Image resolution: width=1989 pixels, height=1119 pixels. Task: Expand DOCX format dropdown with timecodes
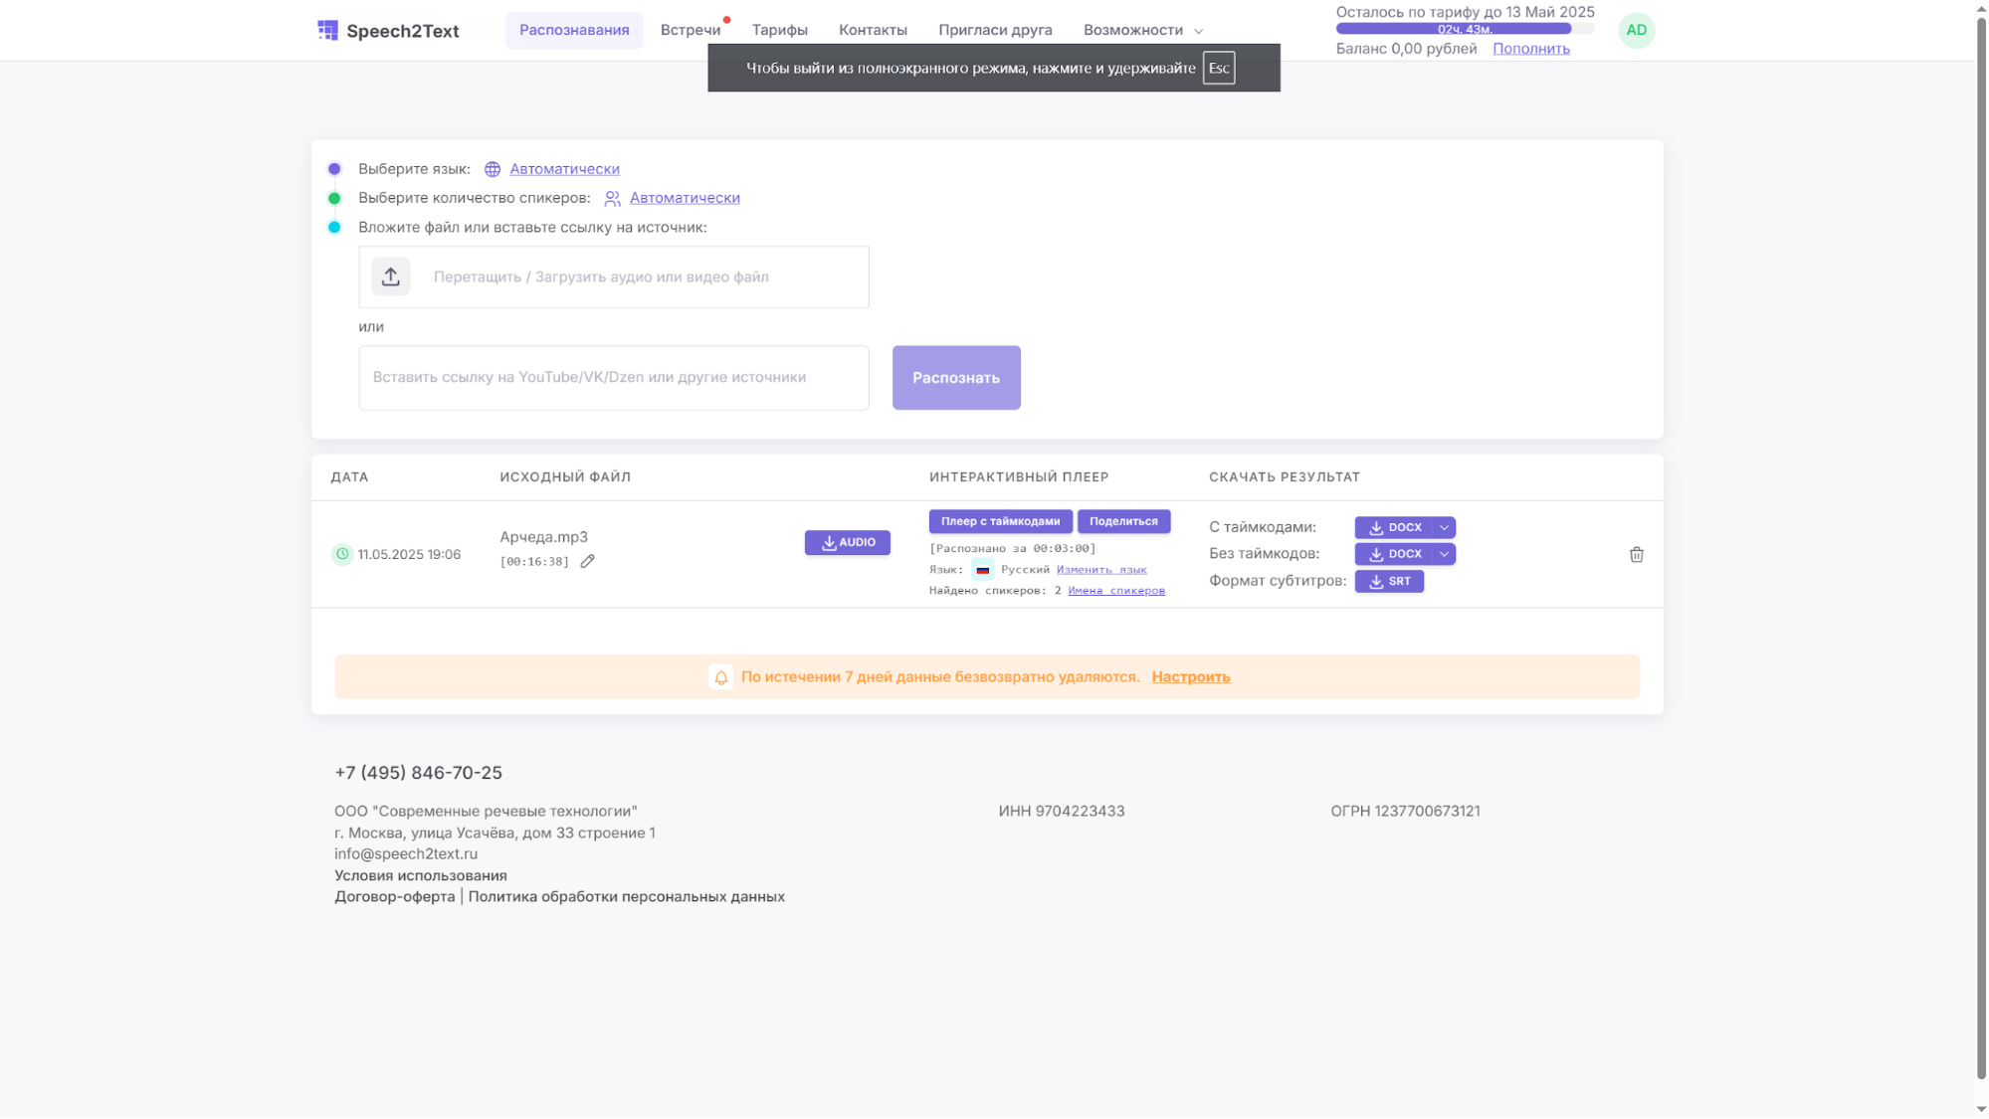(1444, 527)
